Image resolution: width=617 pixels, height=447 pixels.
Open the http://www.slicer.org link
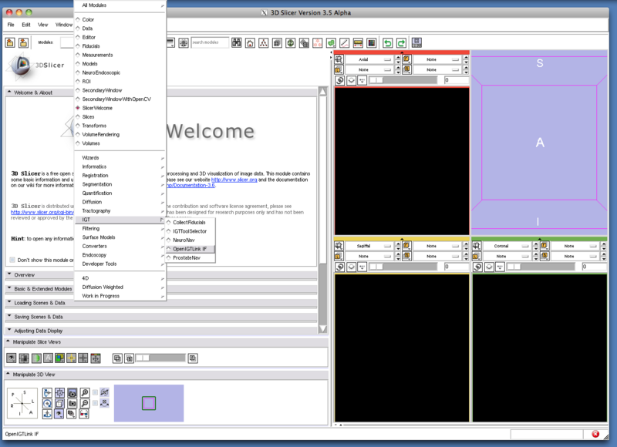pyautogui.click(x=234, y=180)
